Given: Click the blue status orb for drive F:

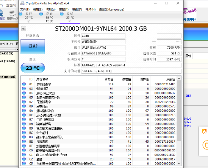Looking at the screenshot, I should point(62,14).
